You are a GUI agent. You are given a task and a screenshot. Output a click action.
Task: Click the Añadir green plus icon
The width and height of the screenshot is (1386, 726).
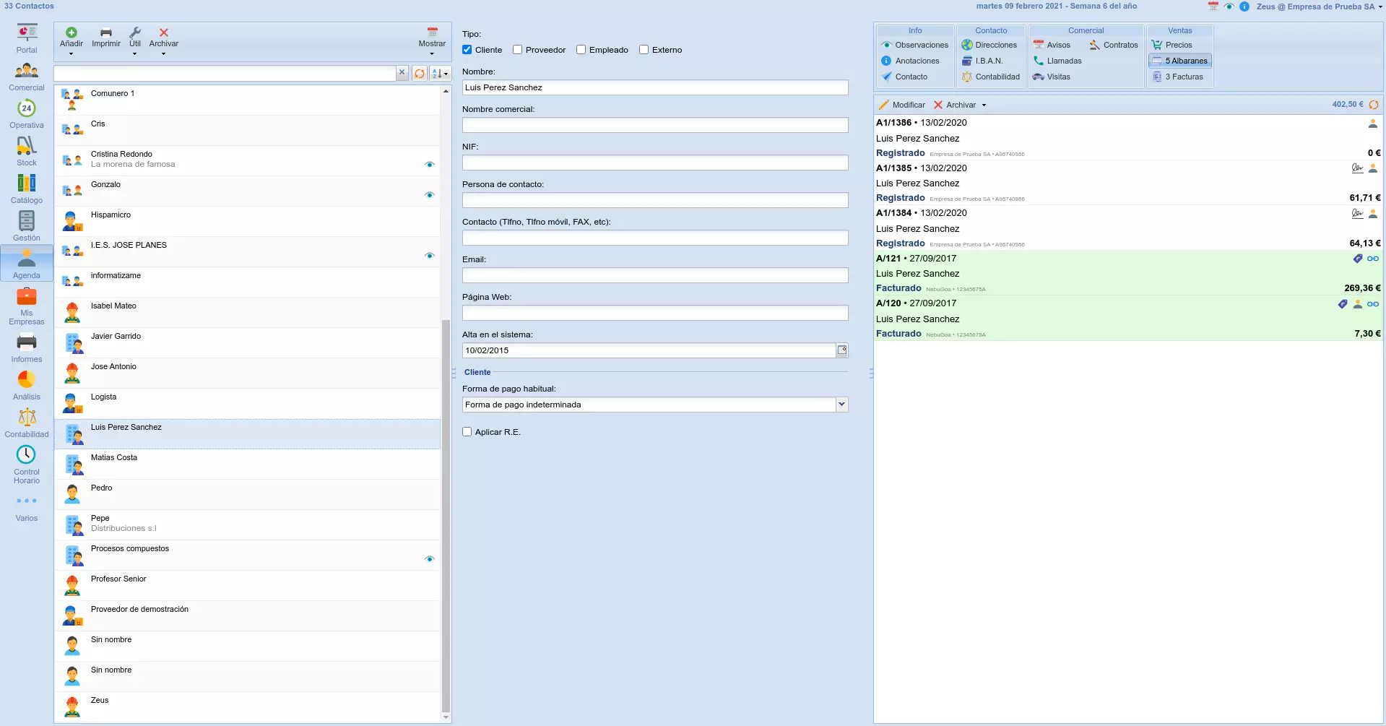tap(71, 33)
